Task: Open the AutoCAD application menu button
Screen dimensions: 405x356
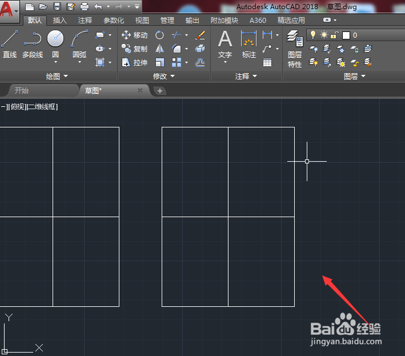Action: point(9,10)
